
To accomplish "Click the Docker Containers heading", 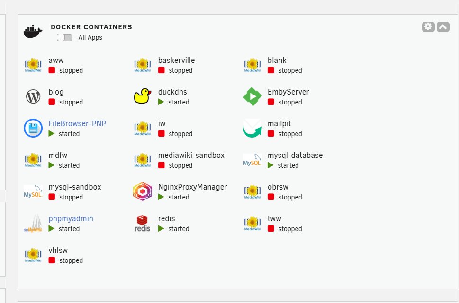I will 91,27.
